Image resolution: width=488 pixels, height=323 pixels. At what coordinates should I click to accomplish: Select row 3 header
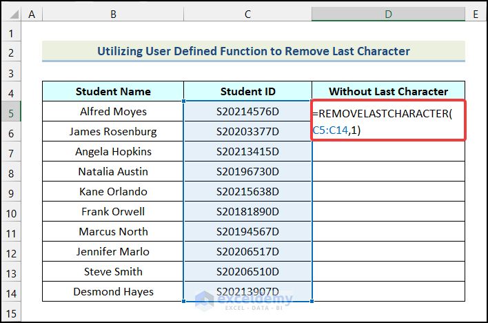11,71
